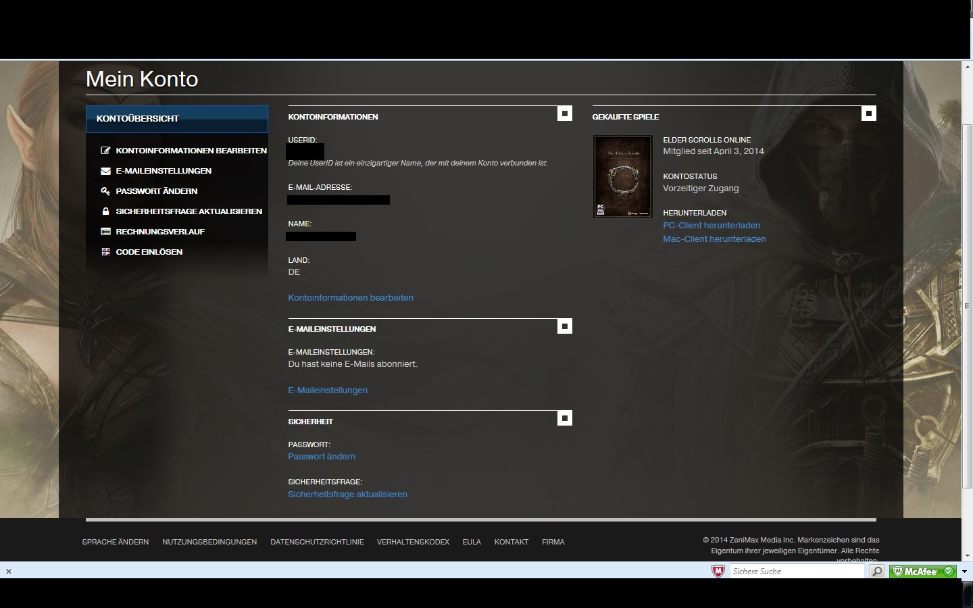The width and height of the screenshot is (973, 608).
Task: Close the McAfee toolbar with X
Action: (x=9, y=572)
